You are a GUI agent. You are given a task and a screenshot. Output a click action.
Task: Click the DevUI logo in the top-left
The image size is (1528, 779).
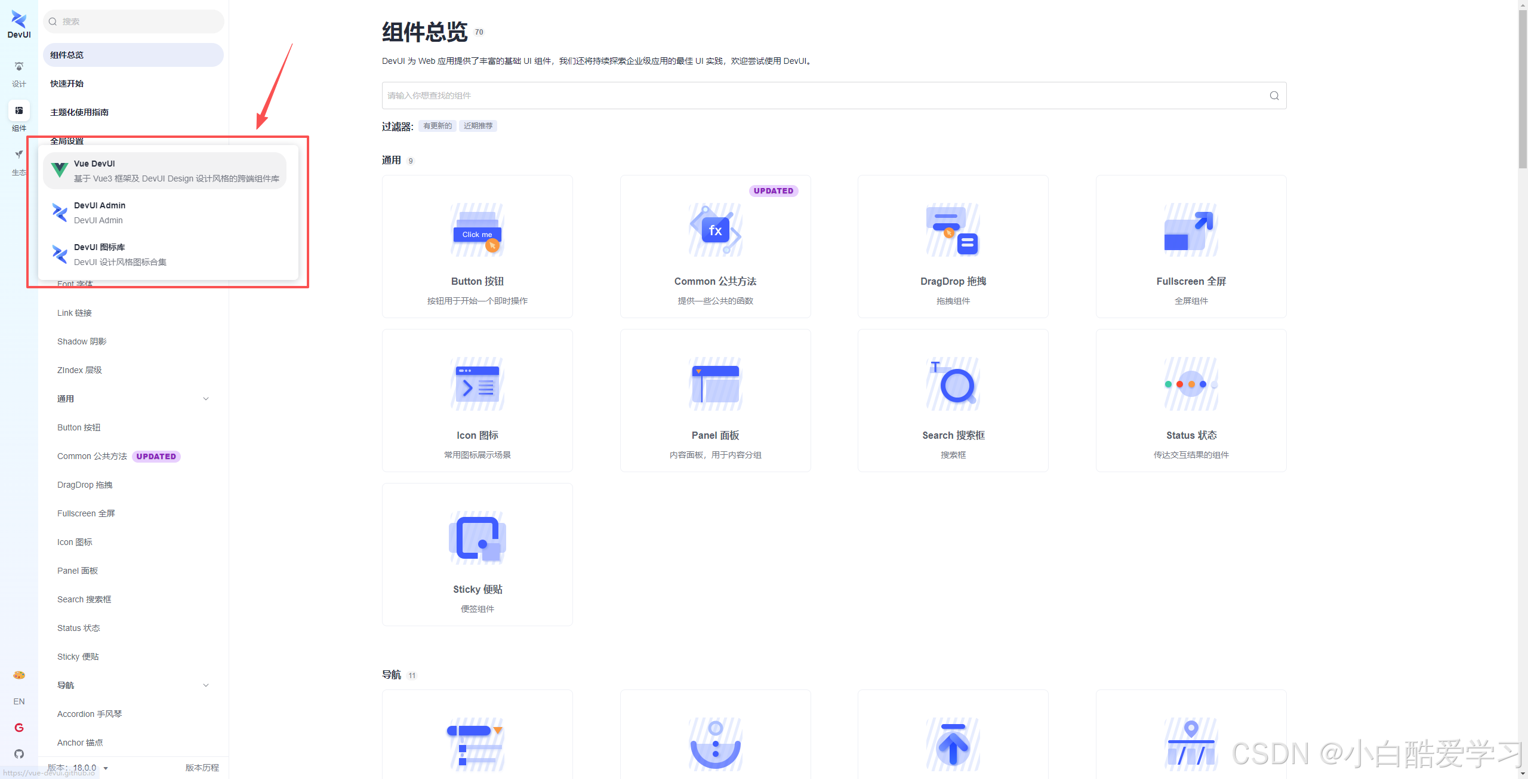[x=19, y=24]
